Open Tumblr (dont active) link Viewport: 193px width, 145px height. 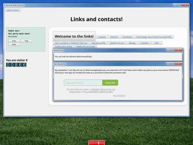pos(63,46)
